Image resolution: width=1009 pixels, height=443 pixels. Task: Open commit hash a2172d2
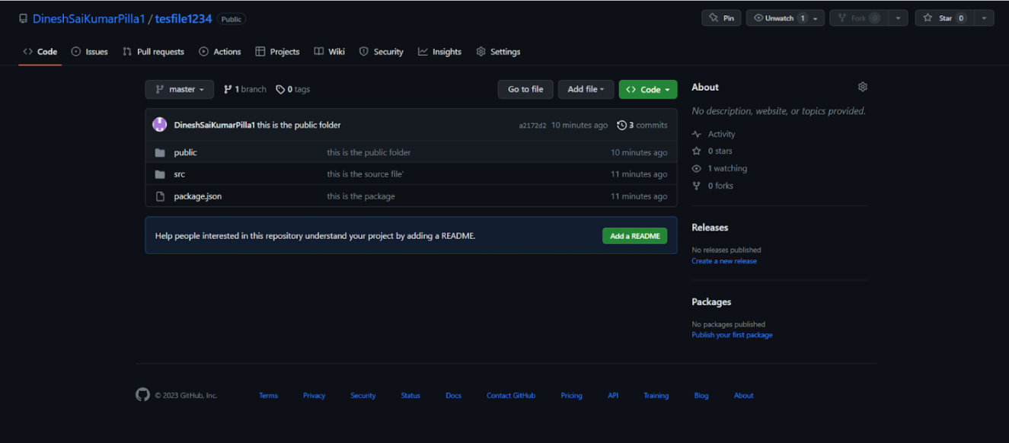(532, 126)
